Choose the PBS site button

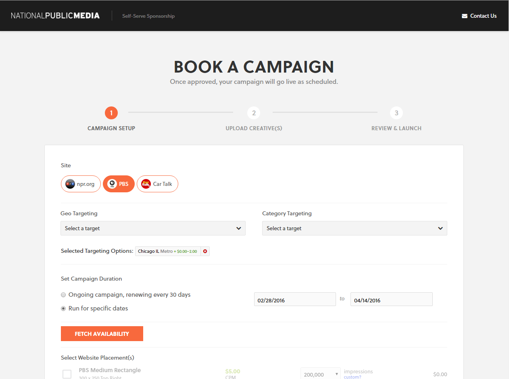[x=119, y=184]
